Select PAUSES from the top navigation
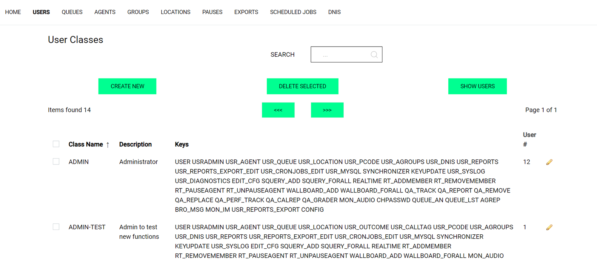The image size is (597, 263). click(212, 12)
